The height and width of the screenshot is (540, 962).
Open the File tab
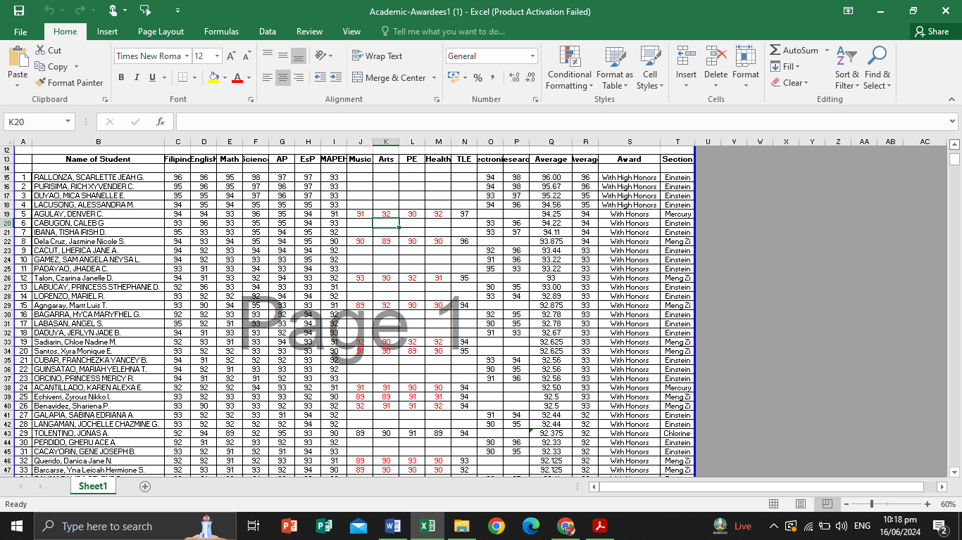(x=20, y=32)
